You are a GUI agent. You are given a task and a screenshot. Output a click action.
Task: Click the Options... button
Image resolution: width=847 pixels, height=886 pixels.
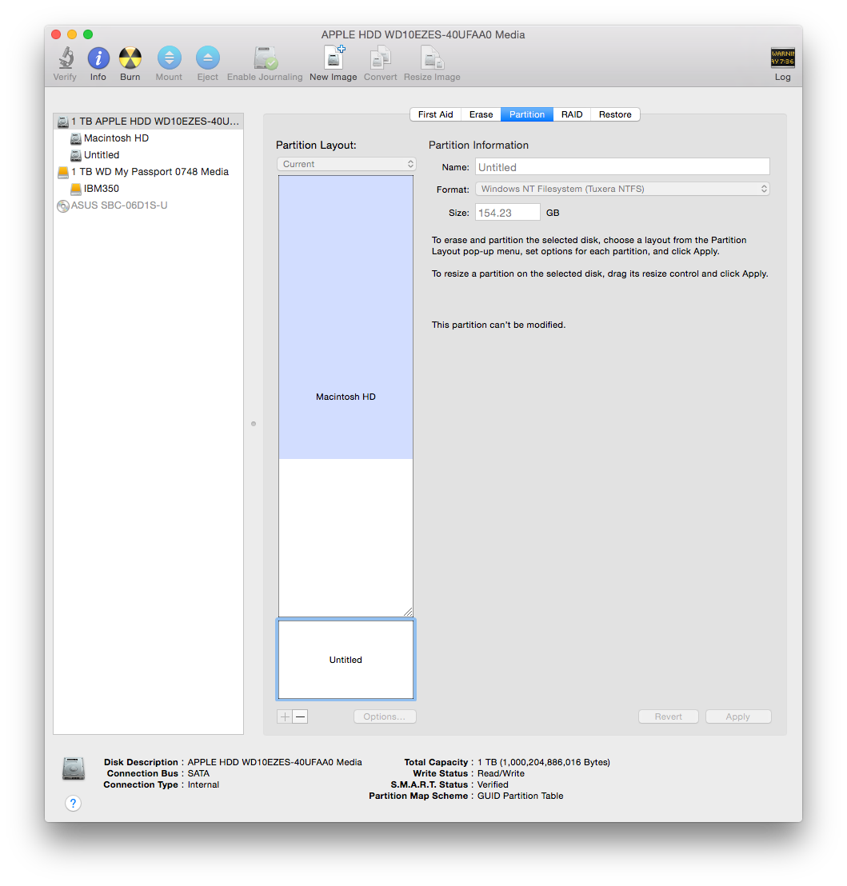click(385, 716)
